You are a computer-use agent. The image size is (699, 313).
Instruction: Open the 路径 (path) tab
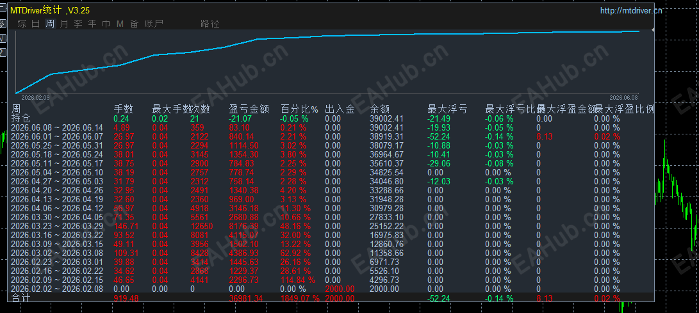pyautogui.click(x=210, y=24)
